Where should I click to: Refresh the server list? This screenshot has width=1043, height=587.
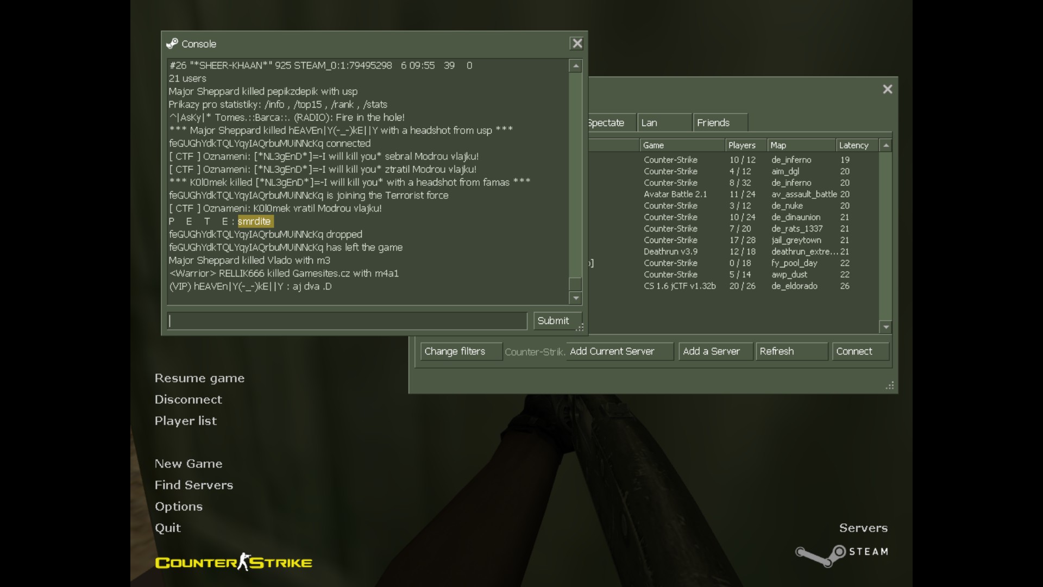tap(791, 352)
